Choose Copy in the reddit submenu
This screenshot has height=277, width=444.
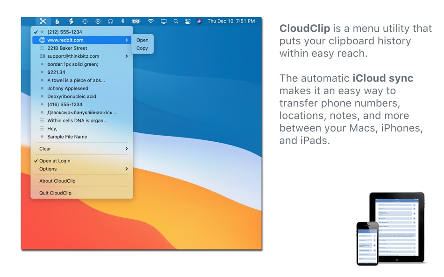(143, 48)
